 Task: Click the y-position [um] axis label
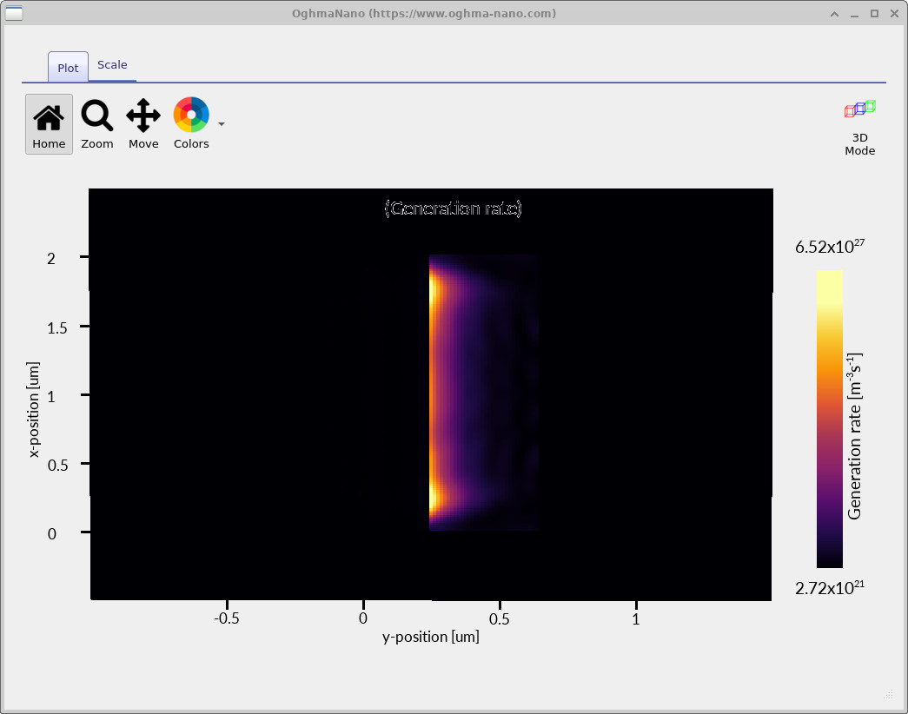(430, 637)
